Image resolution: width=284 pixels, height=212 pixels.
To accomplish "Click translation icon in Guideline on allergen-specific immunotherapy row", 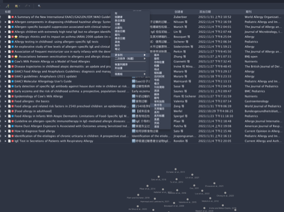I will (133, 121).
